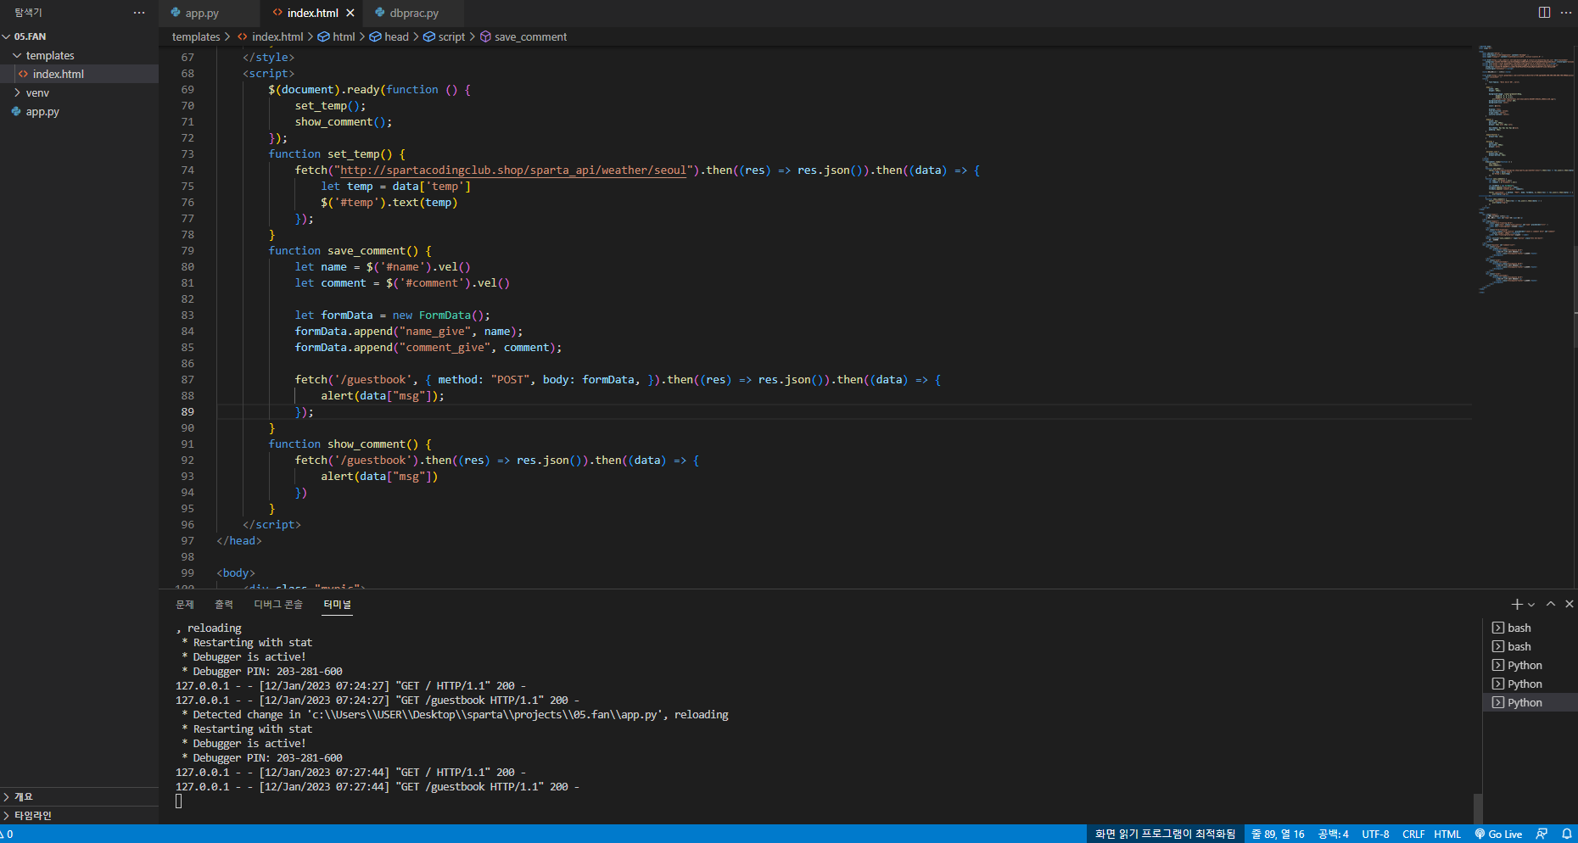The width and height of the screenshot is (1578, 843).
Task: Open the terminal launch profile dropdown arrow
Action: (x=1531, y=605)
